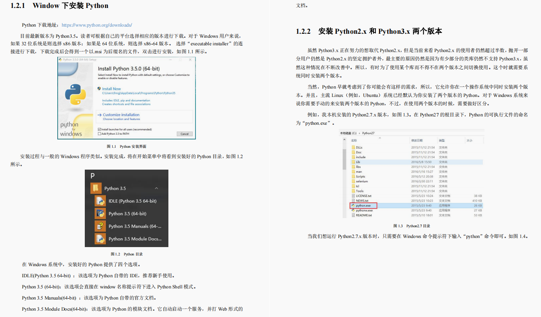Click Install Now in the Python installer

coord(111,89)
